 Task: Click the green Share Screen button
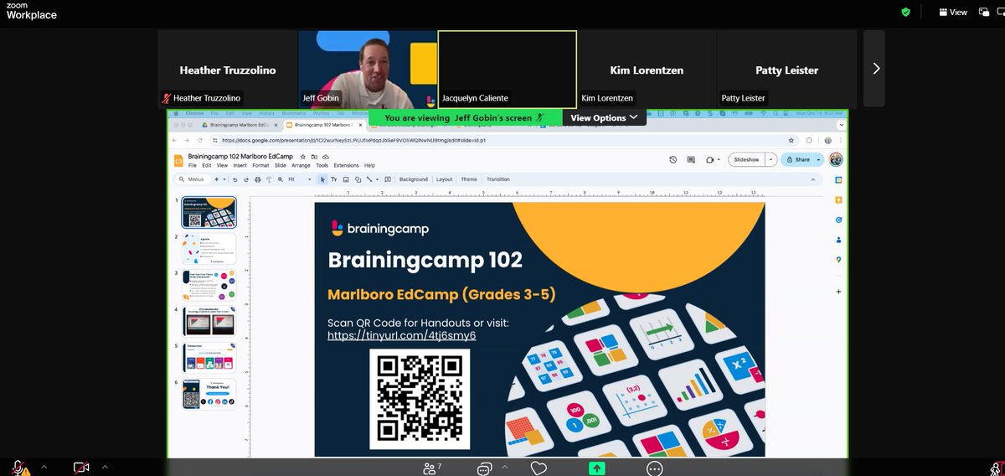coord(597,468)
